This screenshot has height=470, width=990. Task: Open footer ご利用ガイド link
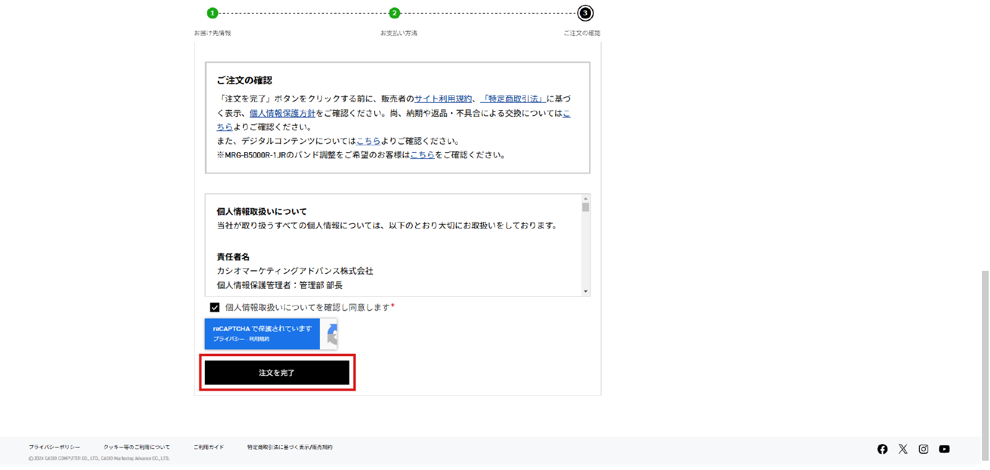pos(209,447)
